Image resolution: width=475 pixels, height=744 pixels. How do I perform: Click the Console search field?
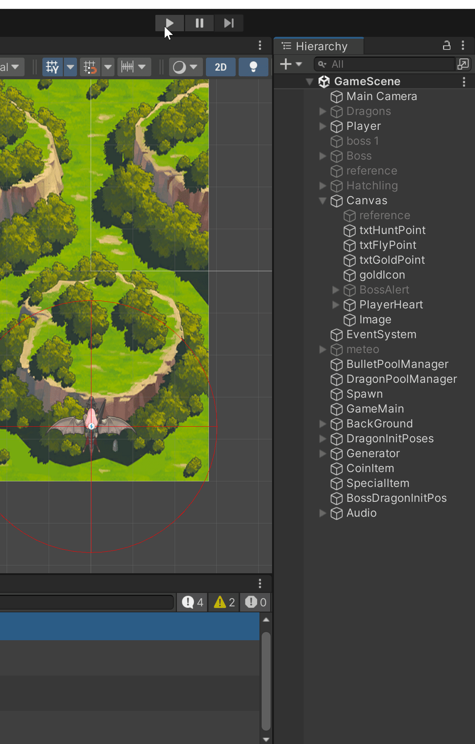(87, 602)
